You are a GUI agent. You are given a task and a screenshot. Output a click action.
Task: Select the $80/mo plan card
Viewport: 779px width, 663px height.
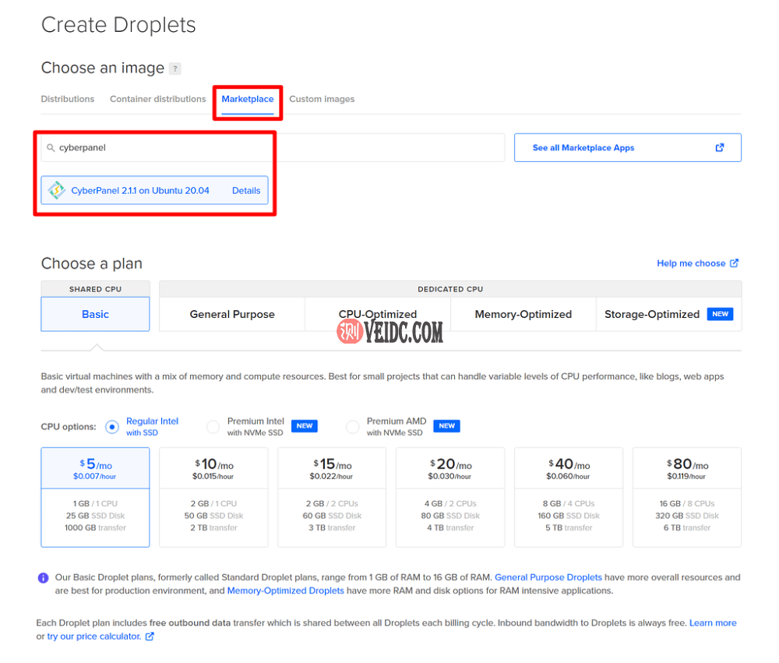pos(686,497)
